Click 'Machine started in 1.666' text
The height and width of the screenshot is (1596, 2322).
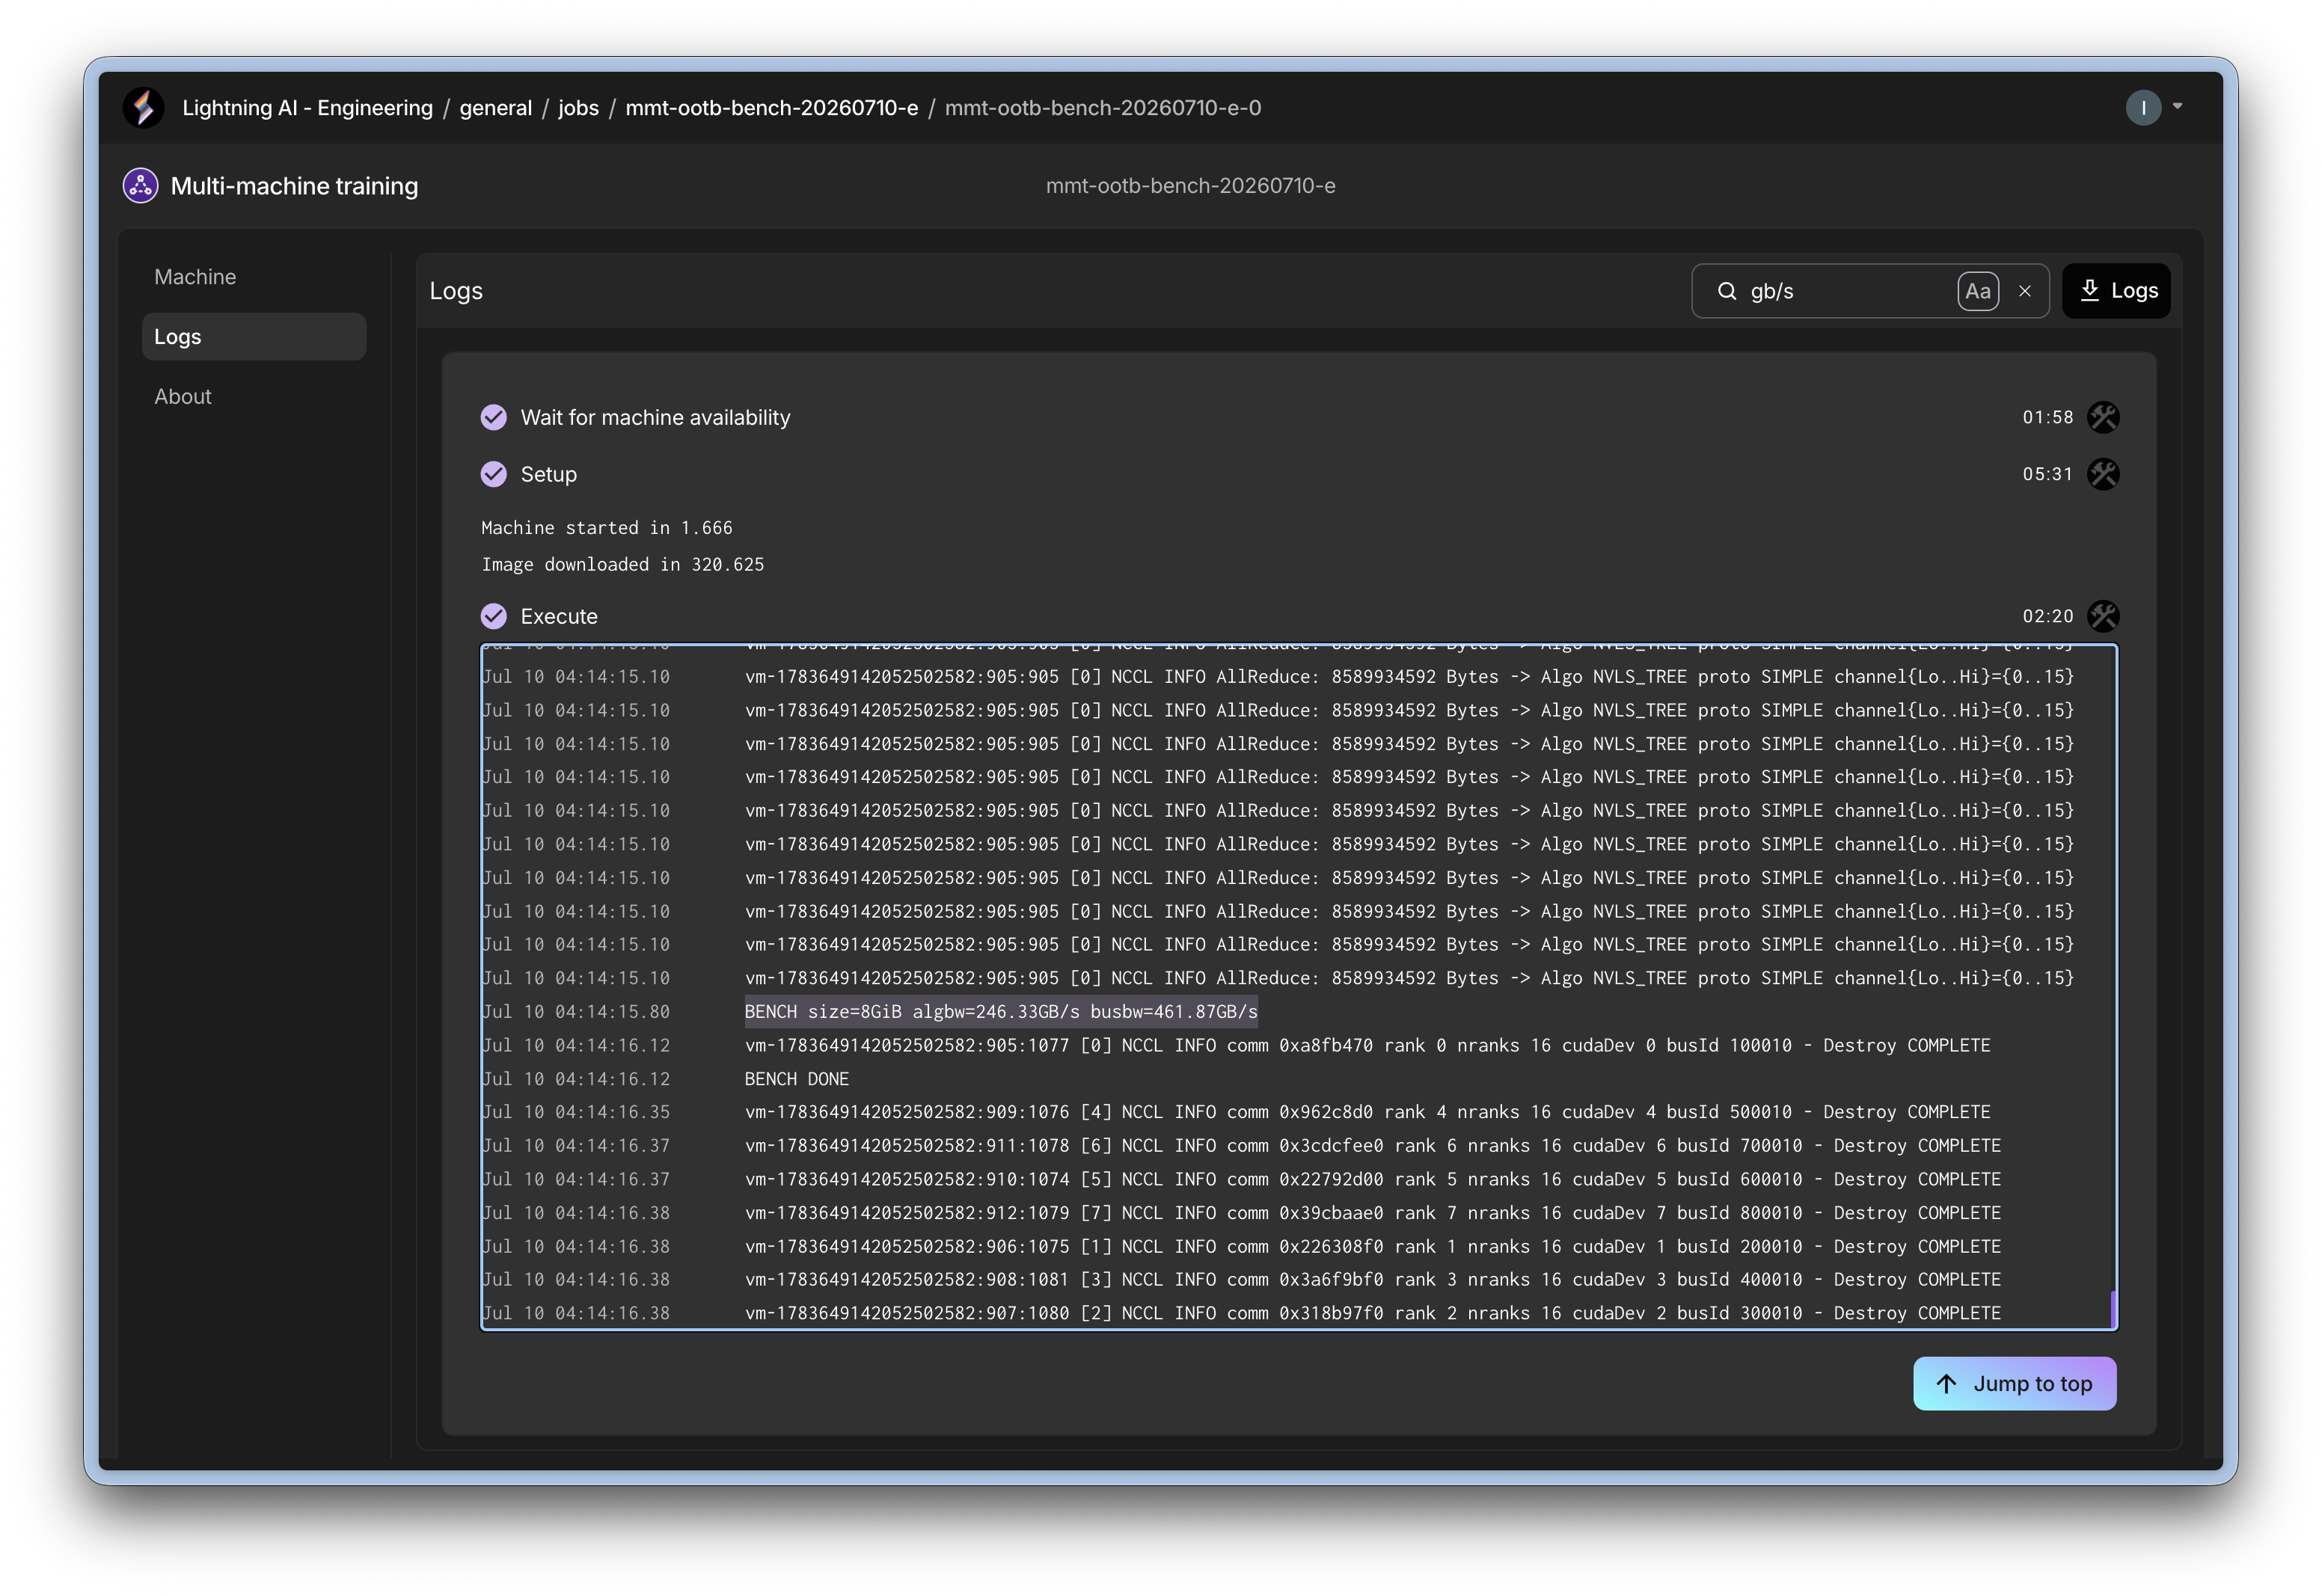(x=606, y=527)
